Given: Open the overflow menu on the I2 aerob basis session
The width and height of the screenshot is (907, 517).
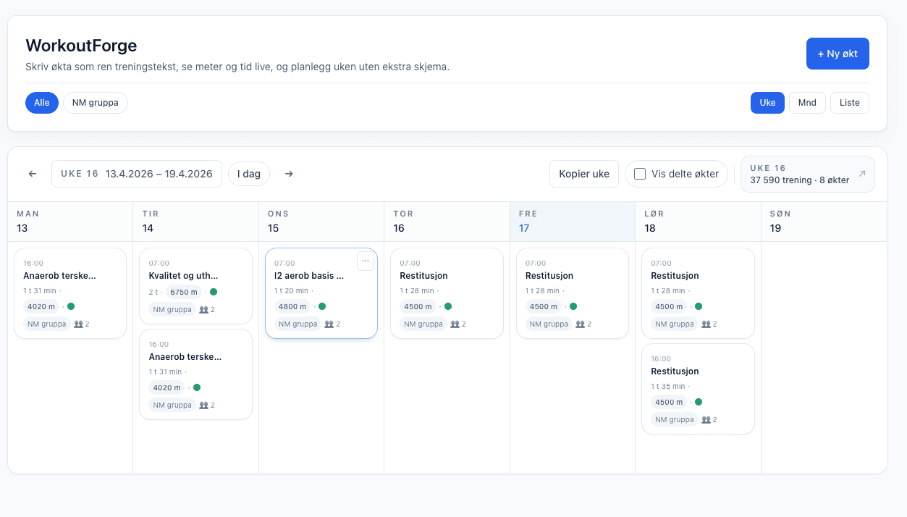Looking at the screenshot, I should tap(366, 261).
